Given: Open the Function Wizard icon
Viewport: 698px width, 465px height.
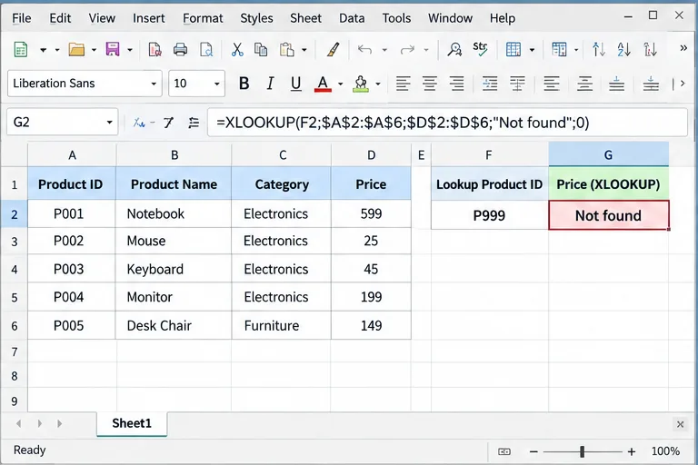Looking at the screenshot, I should tap(139, 123).
